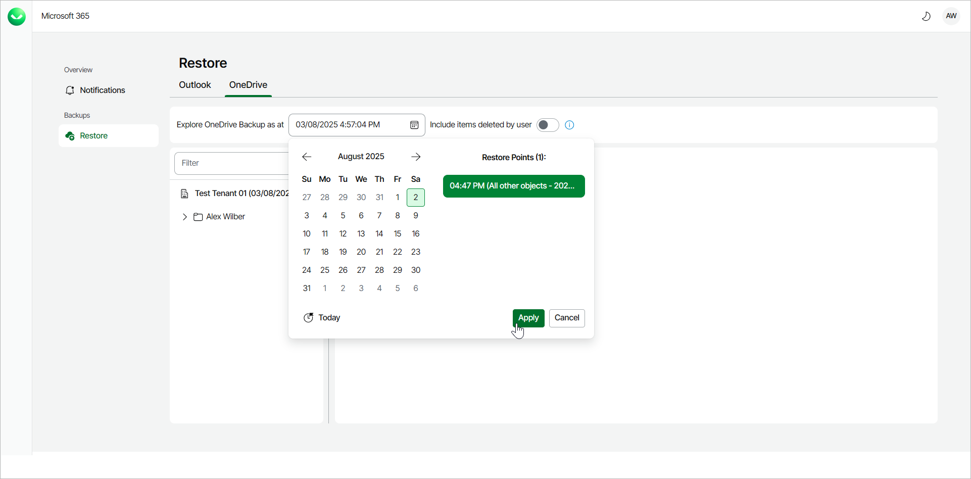Click the moon icon to switch theme
Viewport: 971px width, 479px height.
tap(926, 16)
